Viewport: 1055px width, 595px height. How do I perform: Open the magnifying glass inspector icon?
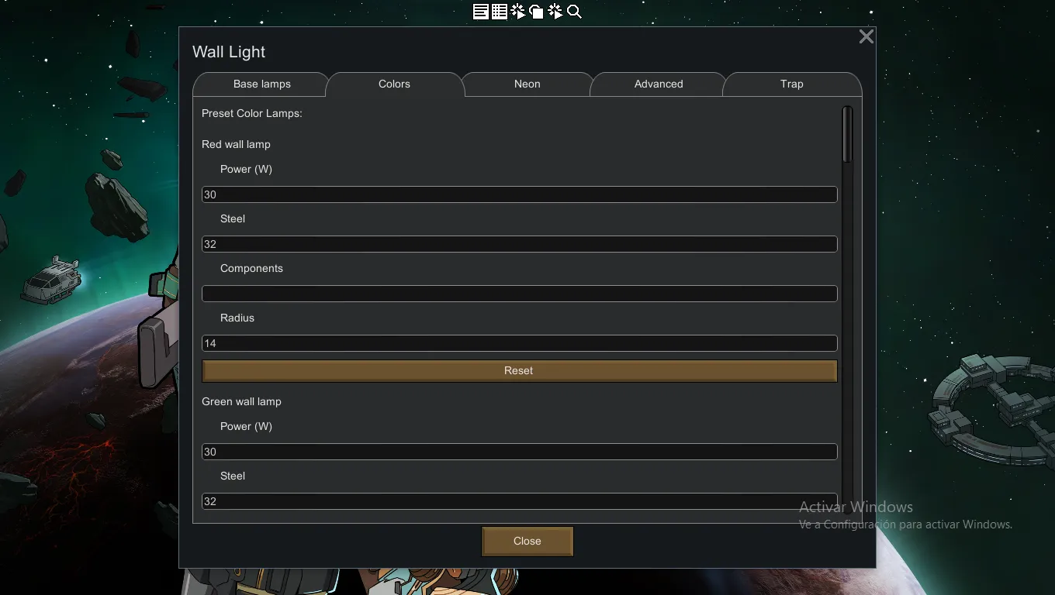[x=574, y=12]
